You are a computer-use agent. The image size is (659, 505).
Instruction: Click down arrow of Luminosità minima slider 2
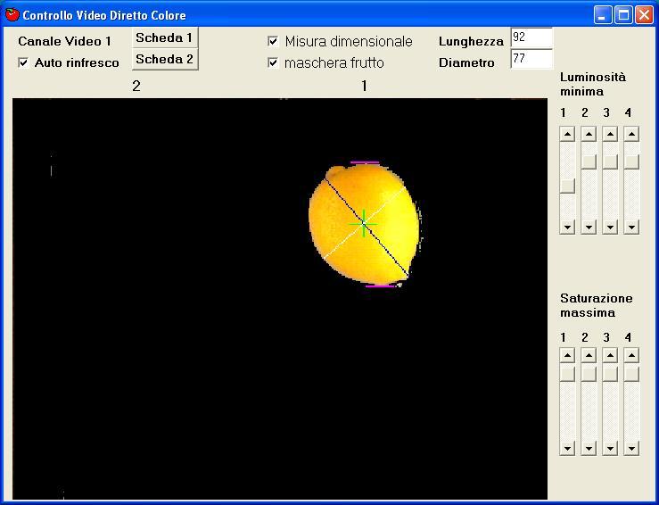click(589, 228)
